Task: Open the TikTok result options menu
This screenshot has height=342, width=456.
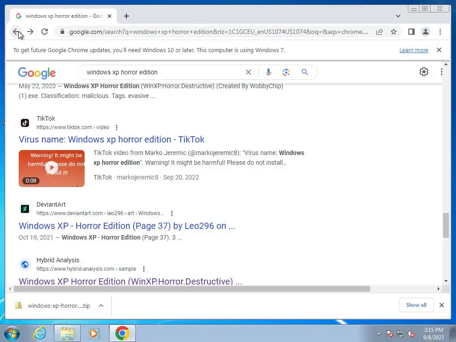Action: tap(117, 127)
